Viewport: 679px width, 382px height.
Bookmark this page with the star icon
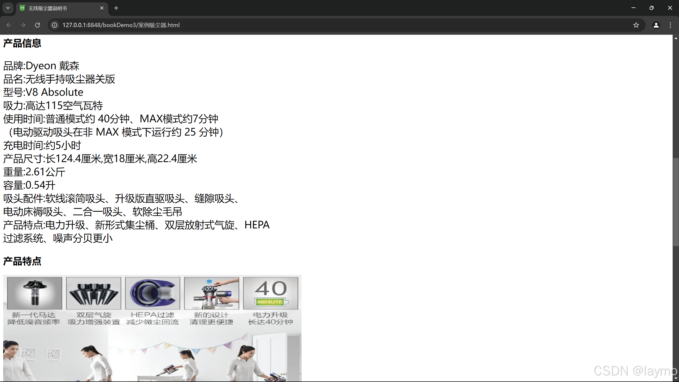coord(636,25)
